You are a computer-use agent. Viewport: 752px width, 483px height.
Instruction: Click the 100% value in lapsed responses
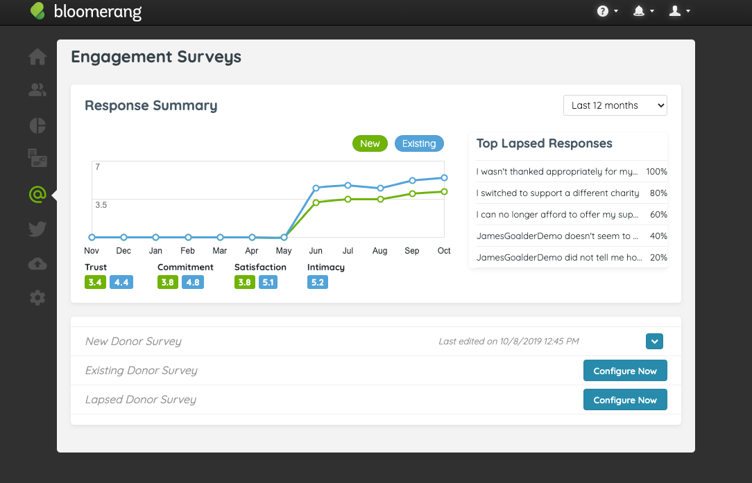[x=656, y=172]
